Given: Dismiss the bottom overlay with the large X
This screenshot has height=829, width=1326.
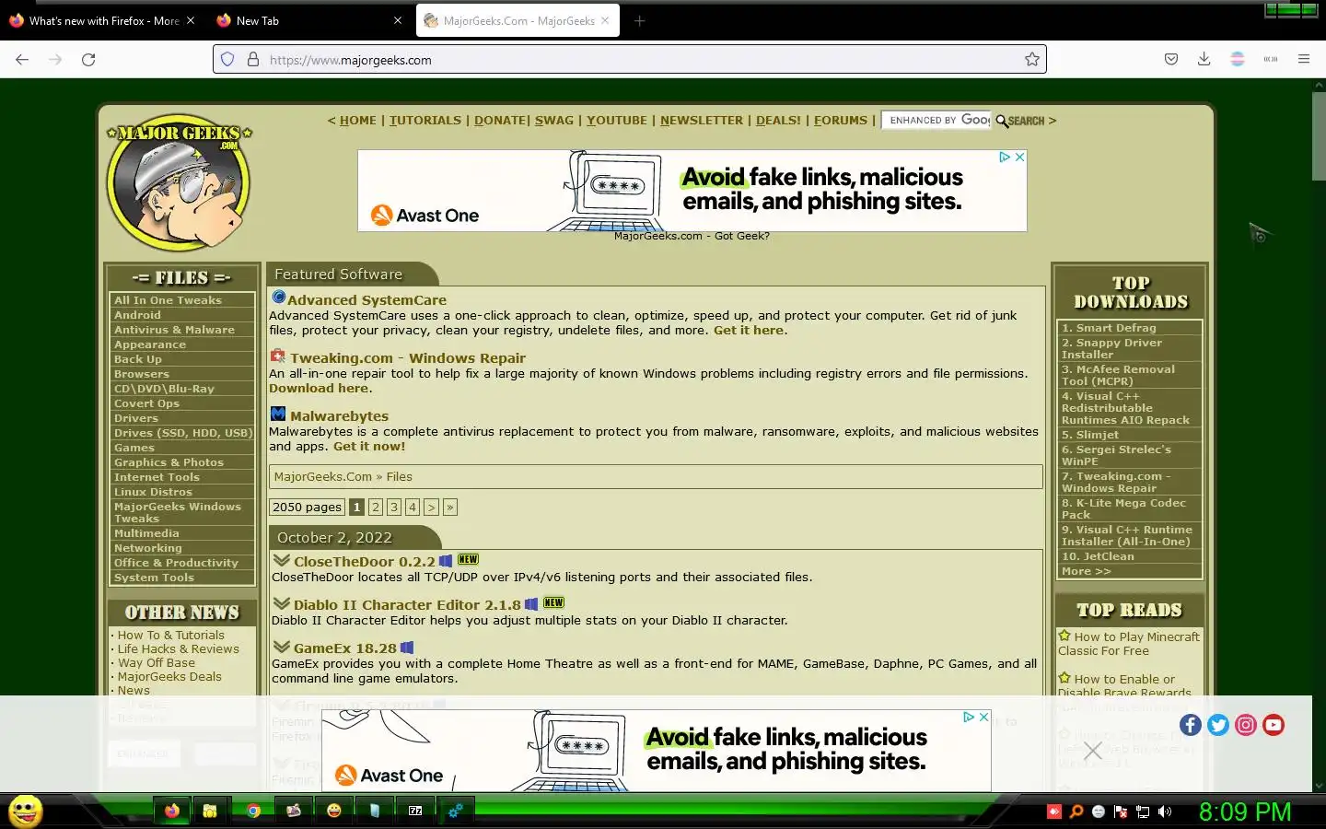Looking at the screenshot, I should tap(1093, 751).
